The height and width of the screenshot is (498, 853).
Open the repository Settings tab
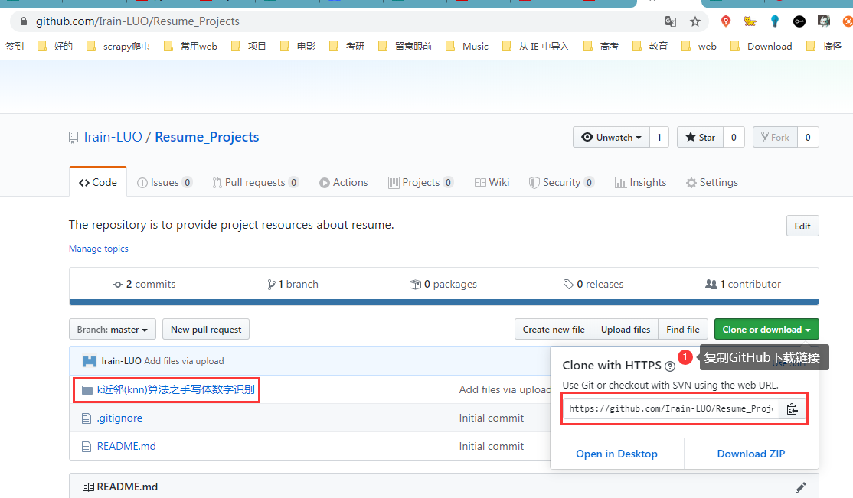coord(711,182)
